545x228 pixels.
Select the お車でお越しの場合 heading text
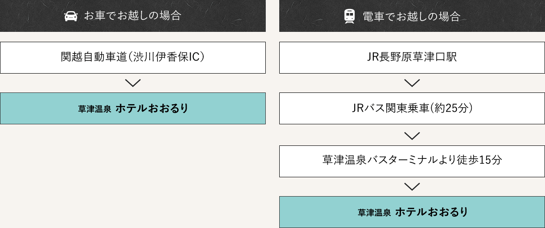click(x=133, y=16)
